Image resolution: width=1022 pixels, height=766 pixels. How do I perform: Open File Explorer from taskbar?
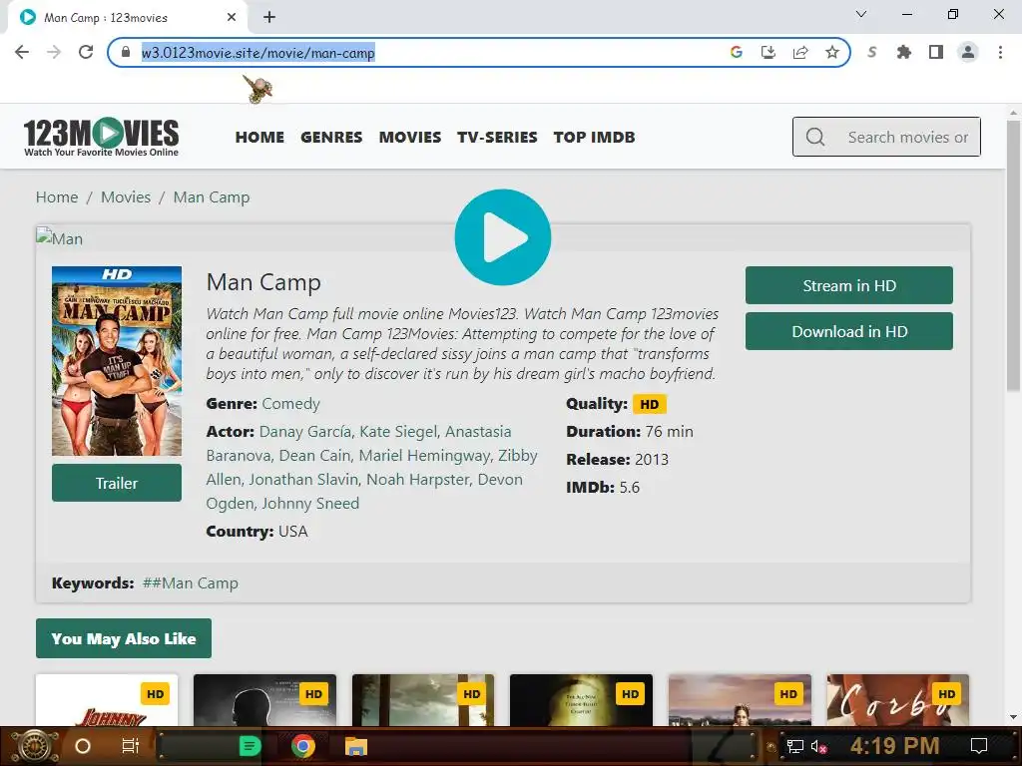(x=356, y=746)
